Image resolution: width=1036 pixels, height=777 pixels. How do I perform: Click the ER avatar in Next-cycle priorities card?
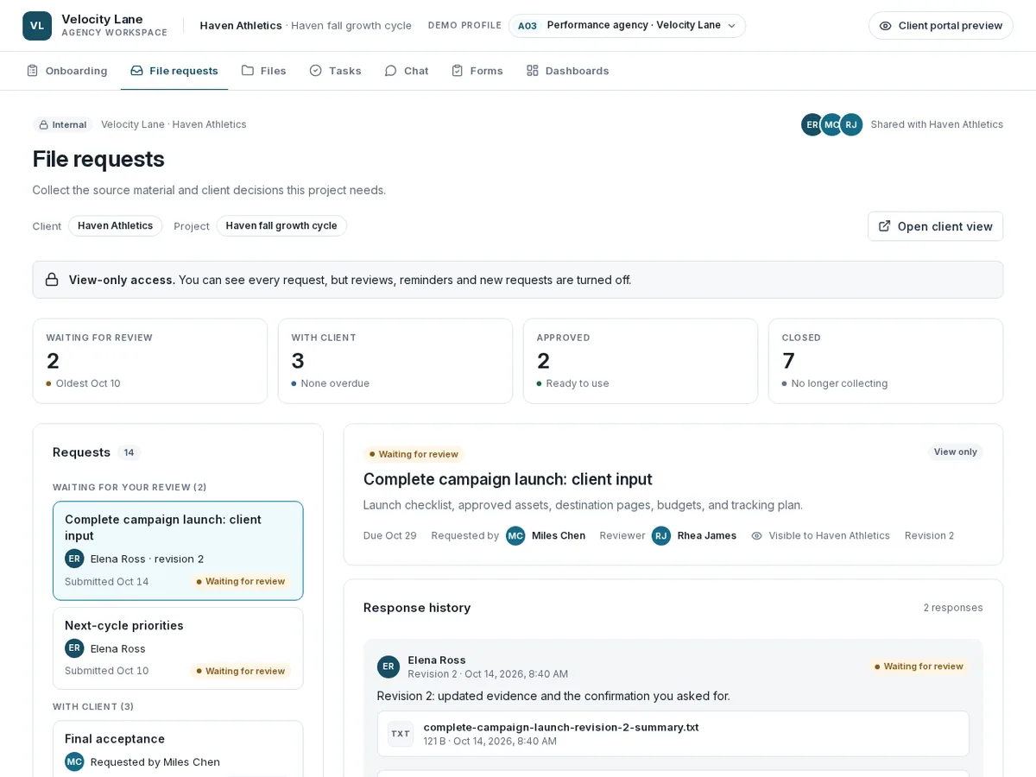[x=74, y=648]
